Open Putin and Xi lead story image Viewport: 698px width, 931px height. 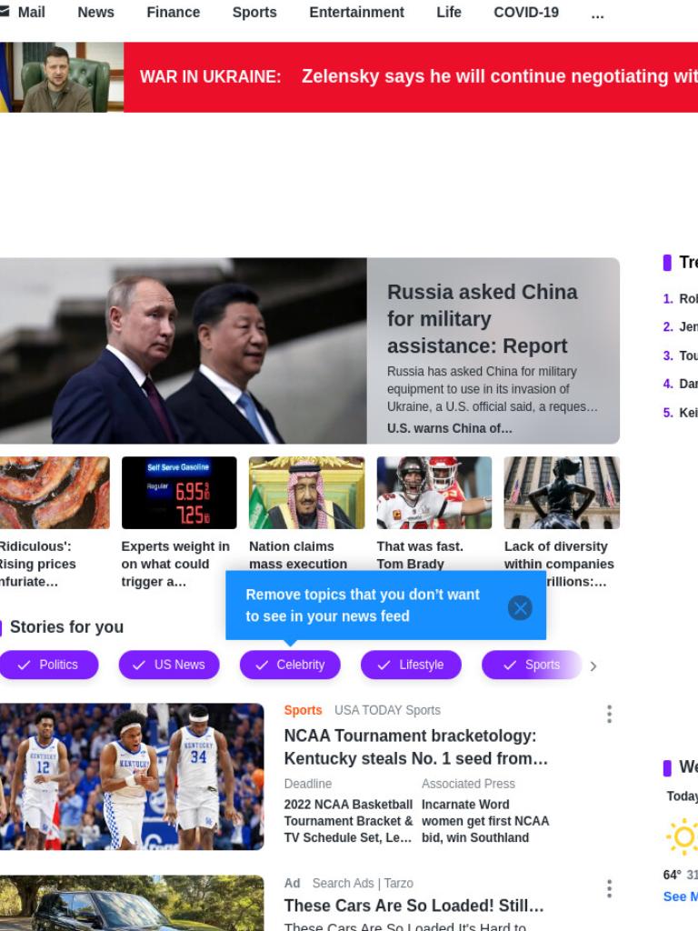[184, 350]
